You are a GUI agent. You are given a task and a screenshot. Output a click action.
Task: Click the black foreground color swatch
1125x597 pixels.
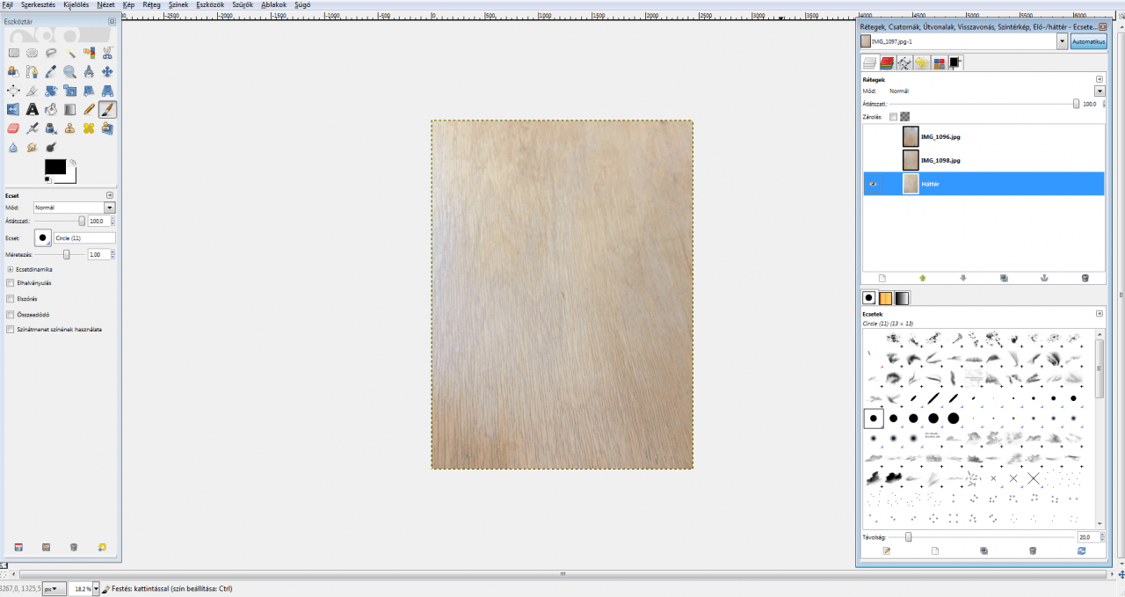pyautogui.click(x=54, y=166)
